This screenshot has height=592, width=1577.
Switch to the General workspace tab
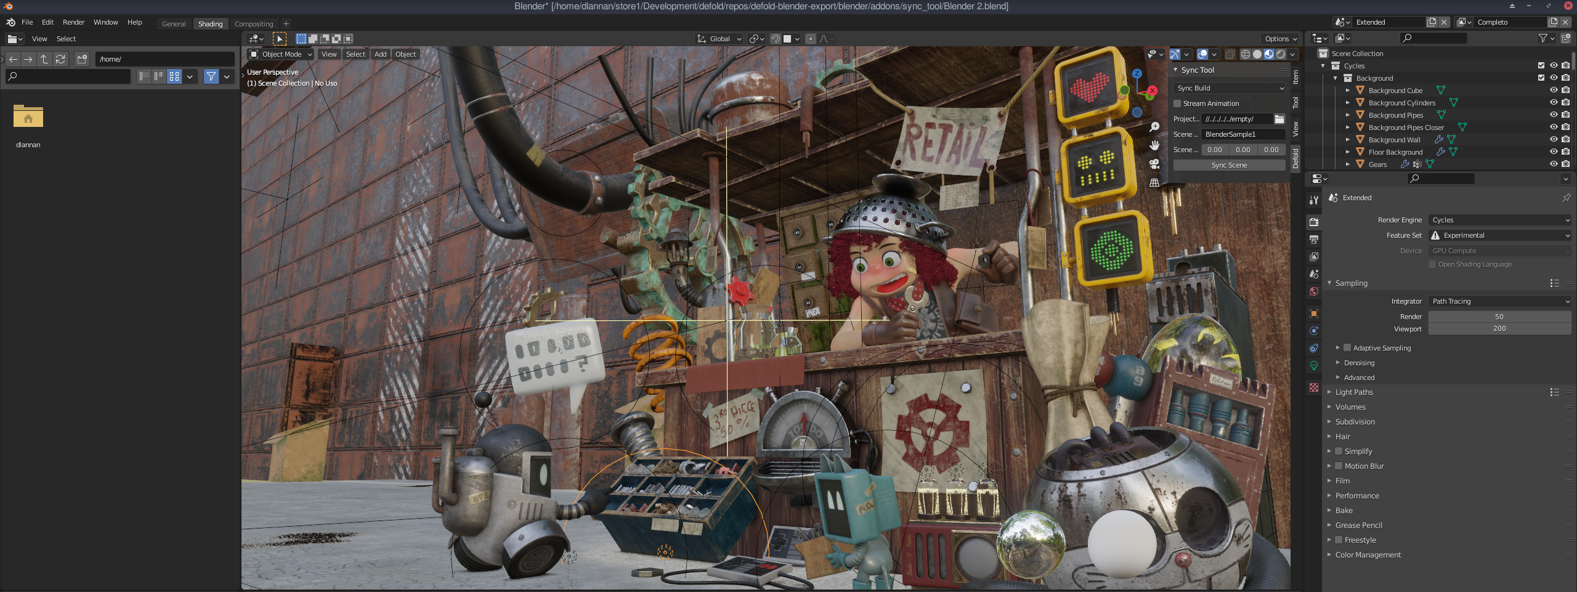[174, 24]
